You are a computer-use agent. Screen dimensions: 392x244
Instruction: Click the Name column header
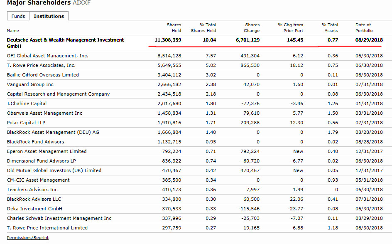(13, 30)
